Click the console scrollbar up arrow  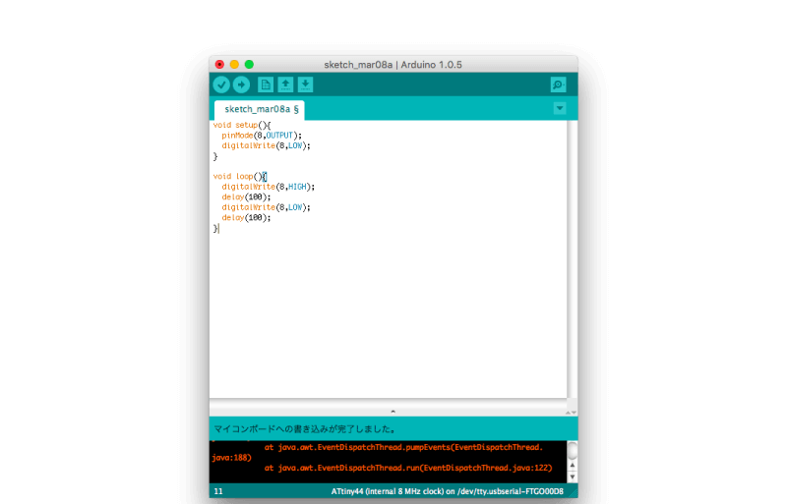click(573, 466)
